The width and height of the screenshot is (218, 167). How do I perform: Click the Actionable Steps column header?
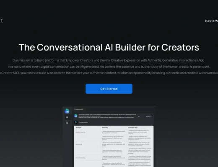point(133,127)
